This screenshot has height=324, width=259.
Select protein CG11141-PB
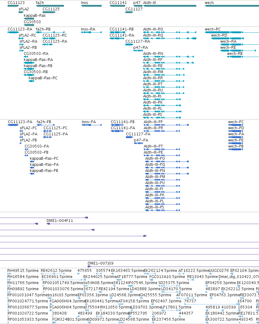(123, 122)
